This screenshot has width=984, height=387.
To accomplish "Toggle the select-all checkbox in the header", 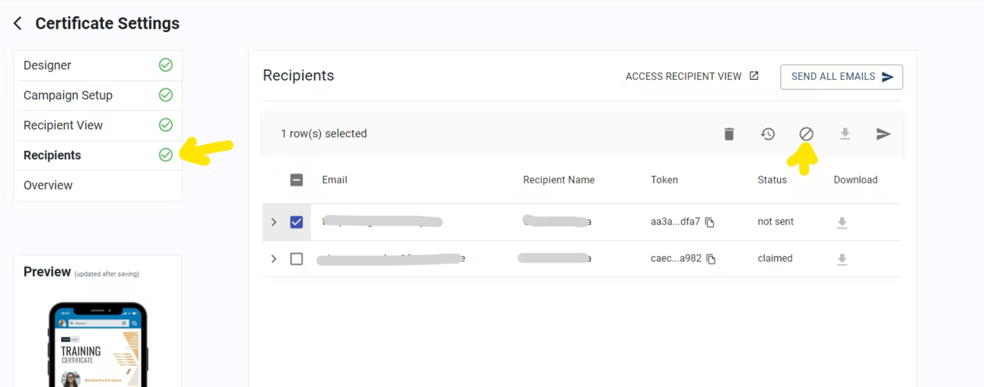I will tap(297, 179).
